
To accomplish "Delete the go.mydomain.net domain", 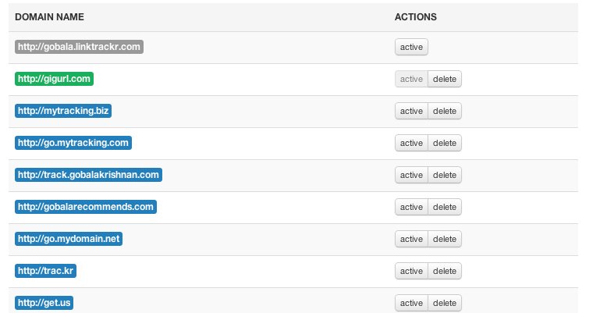I will coord(445,239).
